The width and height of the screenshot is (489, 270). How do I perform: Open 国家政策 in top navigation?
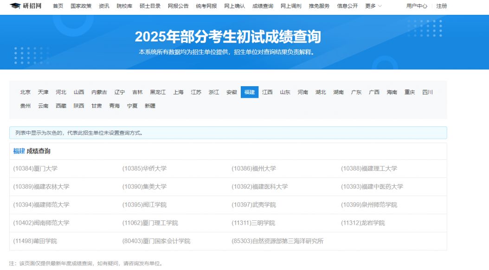click(81, 6)
